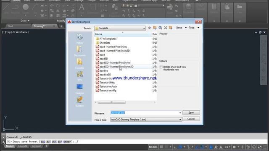Toggle polar tracking in status bar

(180, 147)
